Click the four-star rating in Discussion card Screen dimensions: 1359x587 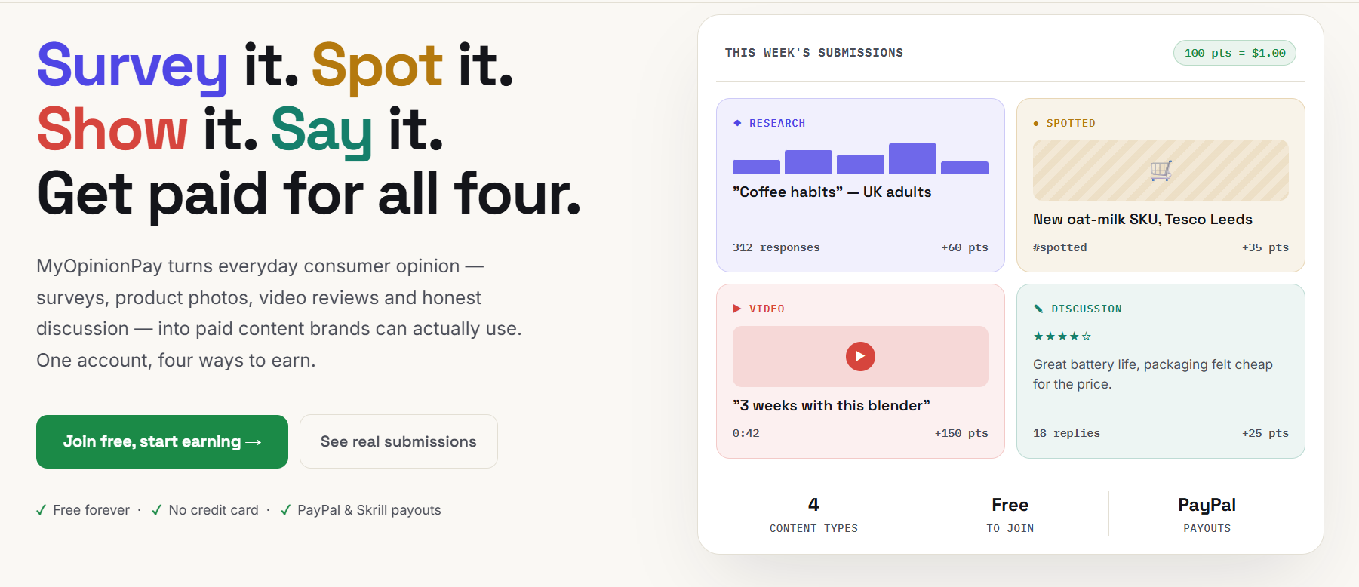(x=1062, y=337)
